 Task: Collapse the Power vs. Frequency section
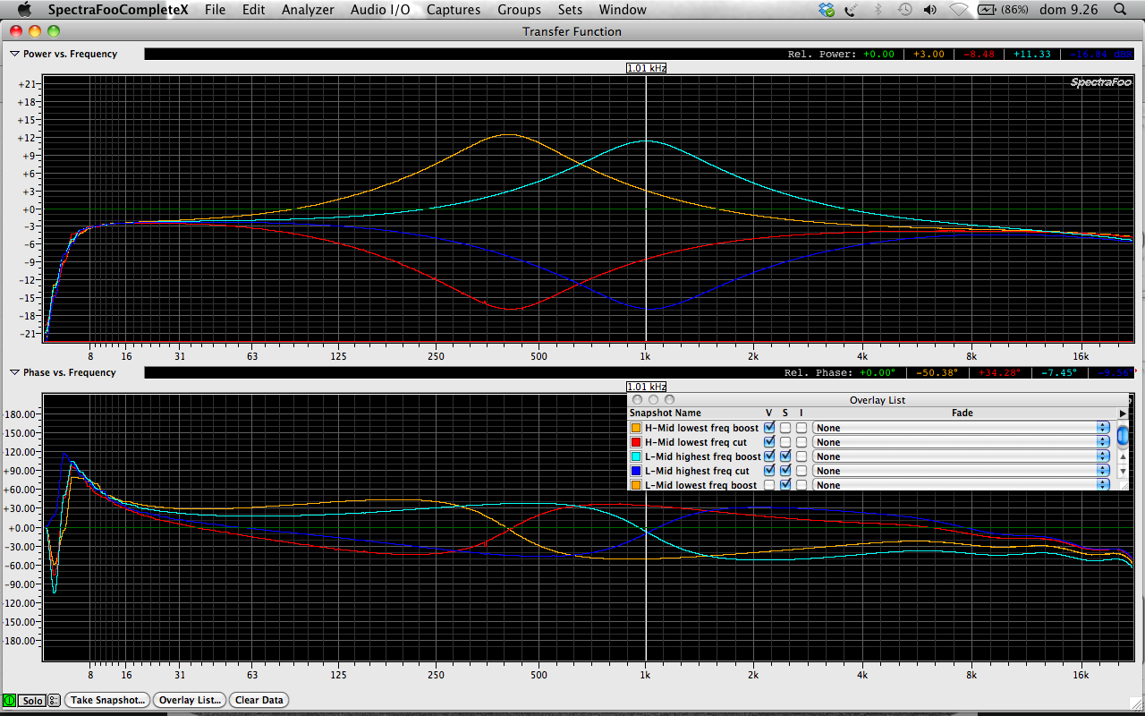15,54
